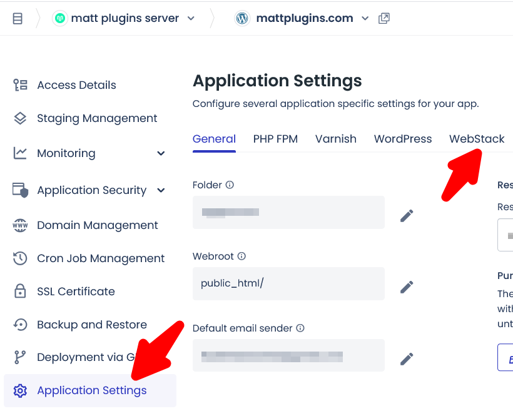Image resolution: width=513 pixels, height=411 pixels.
Task: Expand the matt plugins server dropdown
Action: pyautogui.click(x=191, y=19)
